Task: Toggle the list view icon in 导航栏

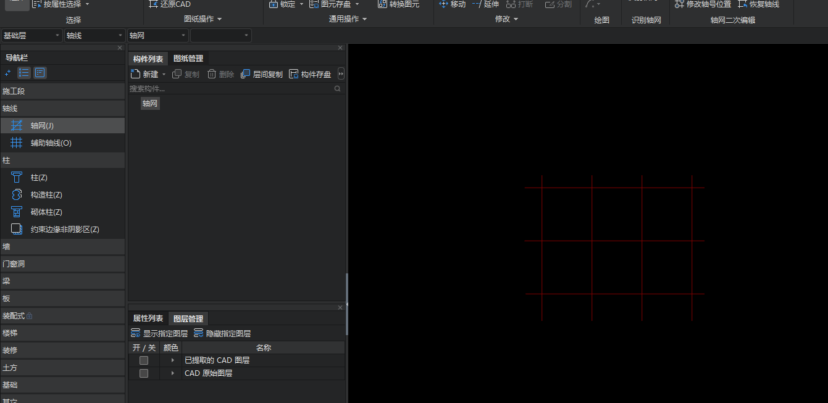Action: tap(24, 73)
